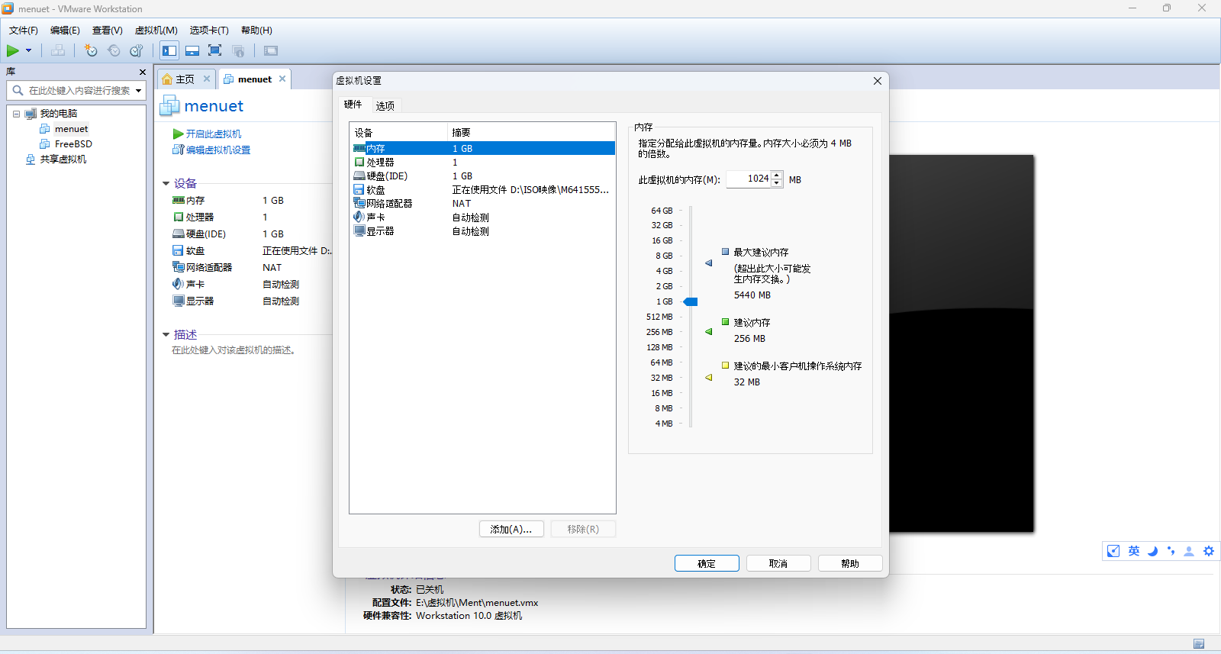Close the 虚拟机设置 dialog
The width and height of the screenshot is (1221, 654).
coord(878,81)
